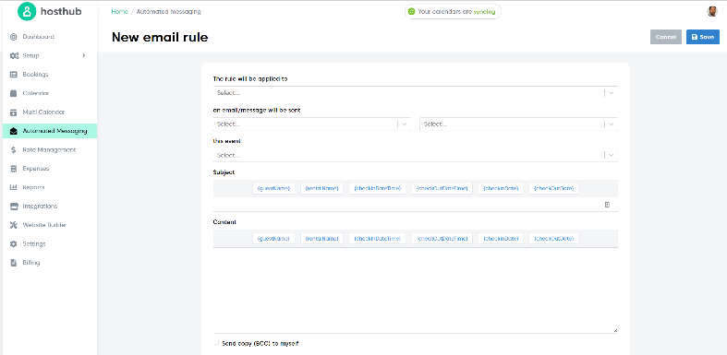The height and width of the screenshot is (355, 727).
Task: Enable Send copy (BCC) to myself
Action: tap(216, 342)
